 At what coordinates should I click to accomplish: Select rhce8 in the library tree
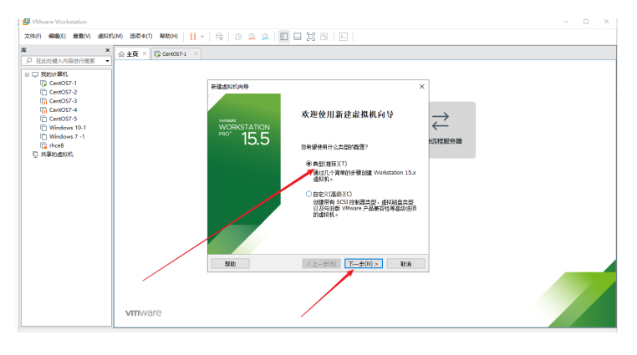[x=57, y=145]
